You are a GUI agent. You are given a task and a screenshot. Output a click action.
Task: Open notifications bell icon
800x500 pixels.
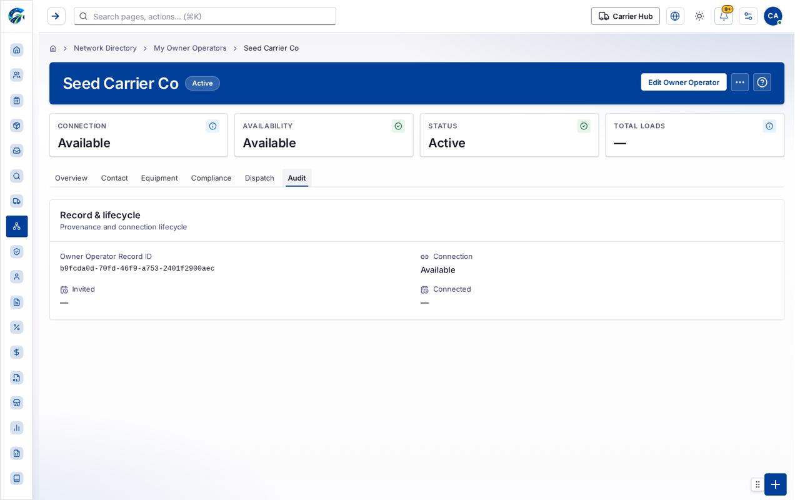point(724,16)
